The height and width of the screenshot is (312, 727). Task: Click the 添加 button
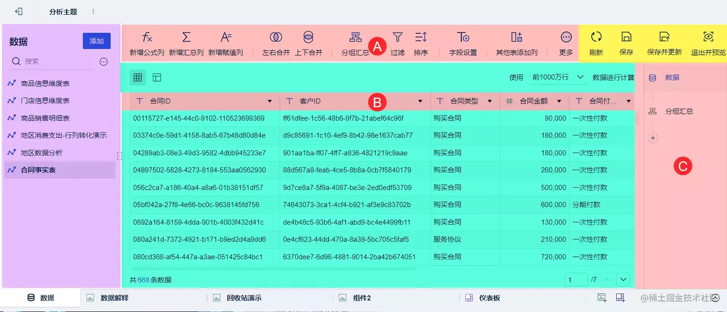coord(97,41)
